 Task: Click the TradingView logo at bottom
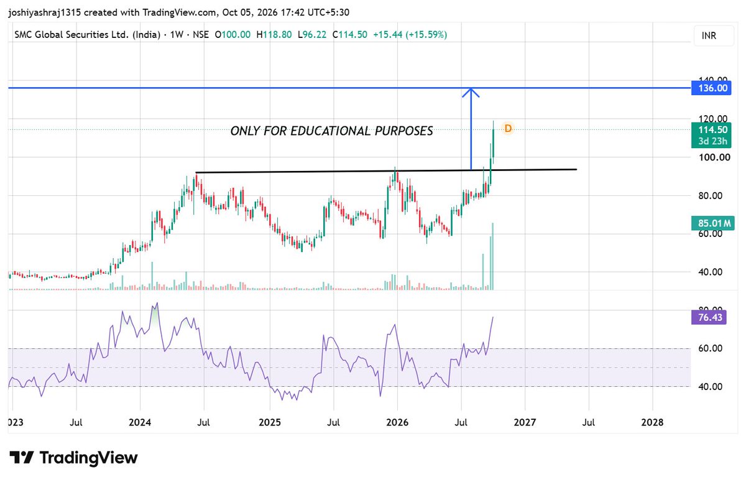click(x=73, y=458)
